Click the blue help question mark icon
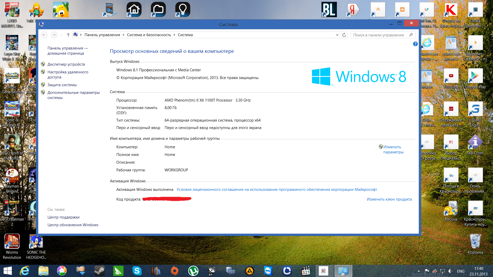 [415, 44]
